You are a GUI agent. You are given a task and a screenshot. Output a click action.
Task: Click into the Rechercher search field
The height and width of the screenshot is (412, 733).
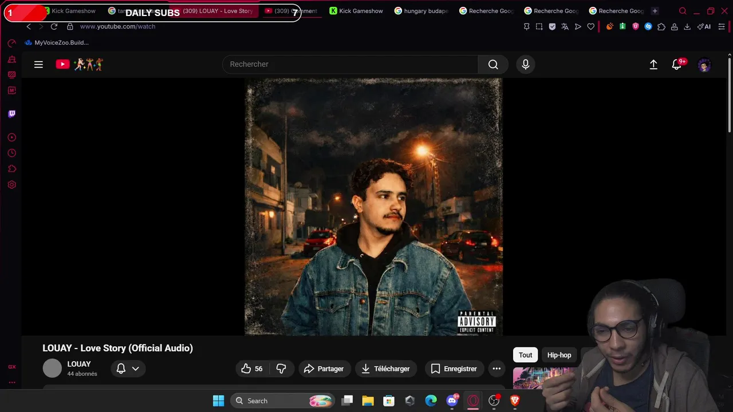pos(350,65)
